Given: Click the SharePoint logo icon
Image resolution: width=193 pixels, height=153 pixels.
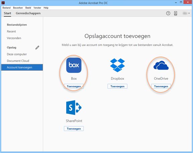Looking at the screenshot, I should [74, 107].
